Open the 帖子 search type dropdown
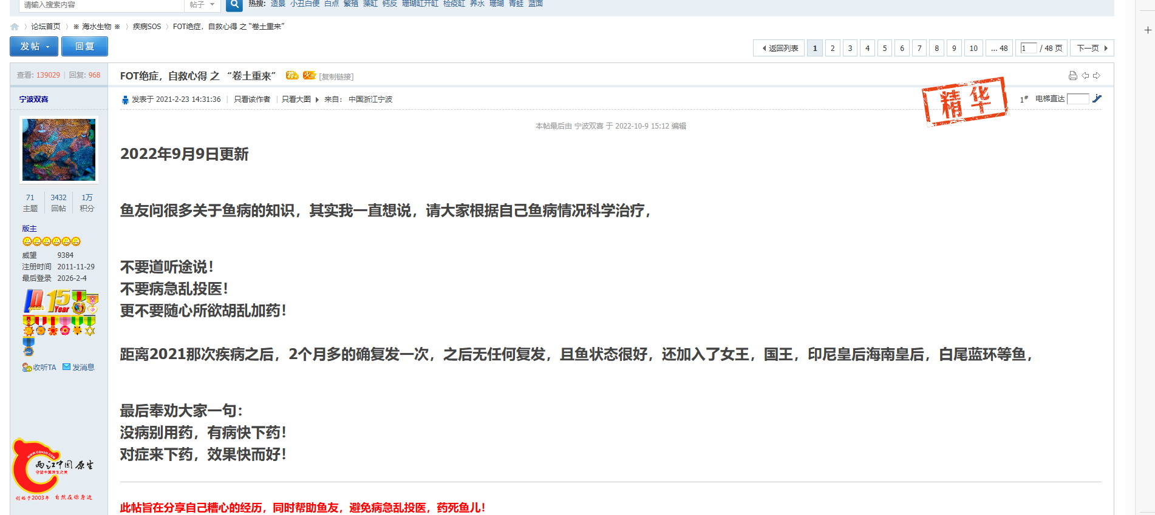The image size is (1155, 515). pos(202,5)
